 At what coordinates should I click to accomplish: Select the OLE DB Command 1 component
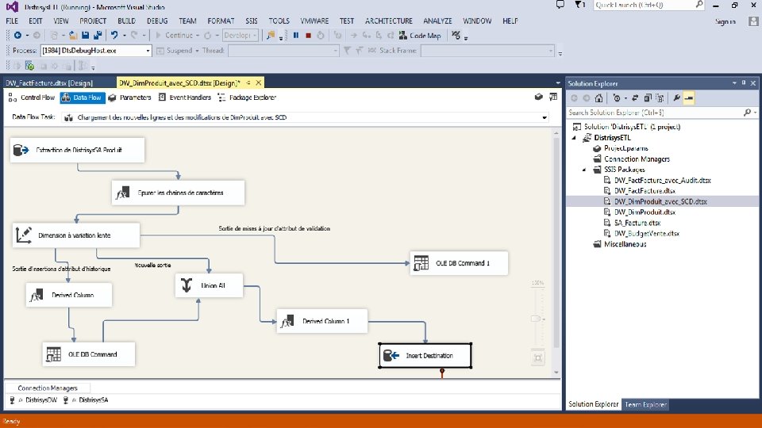[459, 263]
